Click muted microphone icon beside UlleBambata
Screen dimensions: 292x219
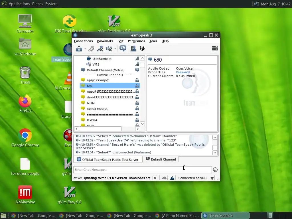point(137,59)
